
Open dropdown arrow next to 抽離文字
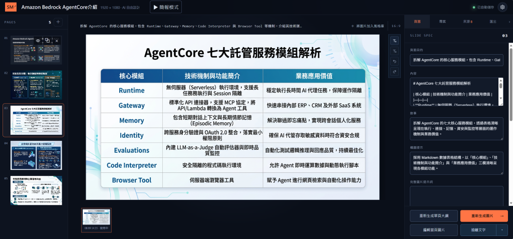(x=502, y=230)
